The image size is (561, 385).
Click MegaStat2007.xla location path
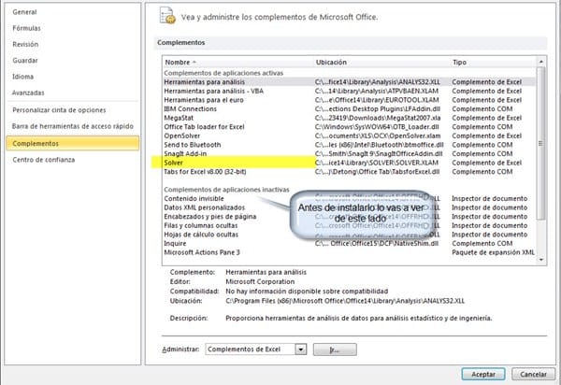378,118
